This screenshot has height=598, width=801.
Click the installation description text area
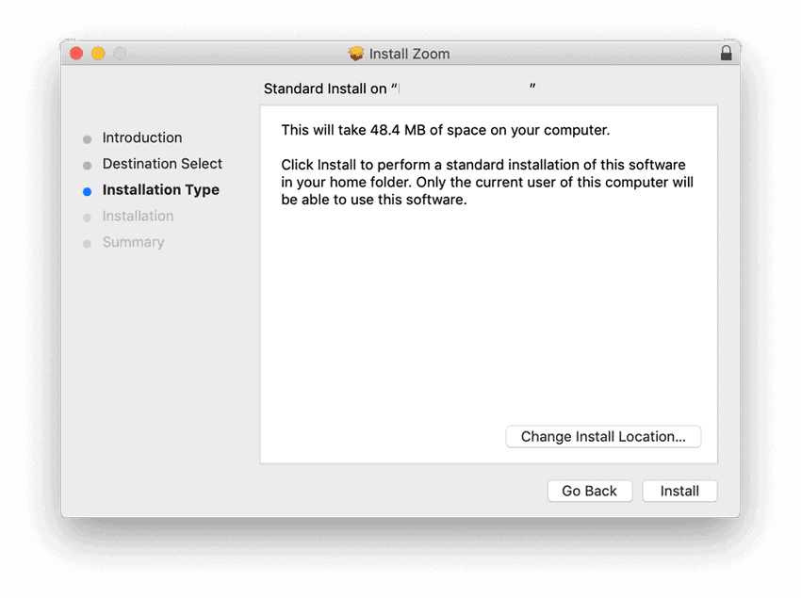tap(482, 164)
